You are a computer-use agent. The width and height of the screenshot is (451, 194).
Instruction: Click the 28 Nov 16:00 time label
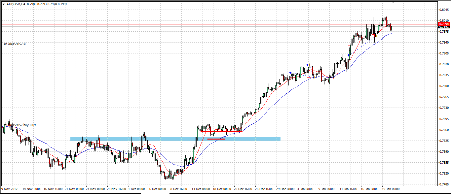coord(117,189)
